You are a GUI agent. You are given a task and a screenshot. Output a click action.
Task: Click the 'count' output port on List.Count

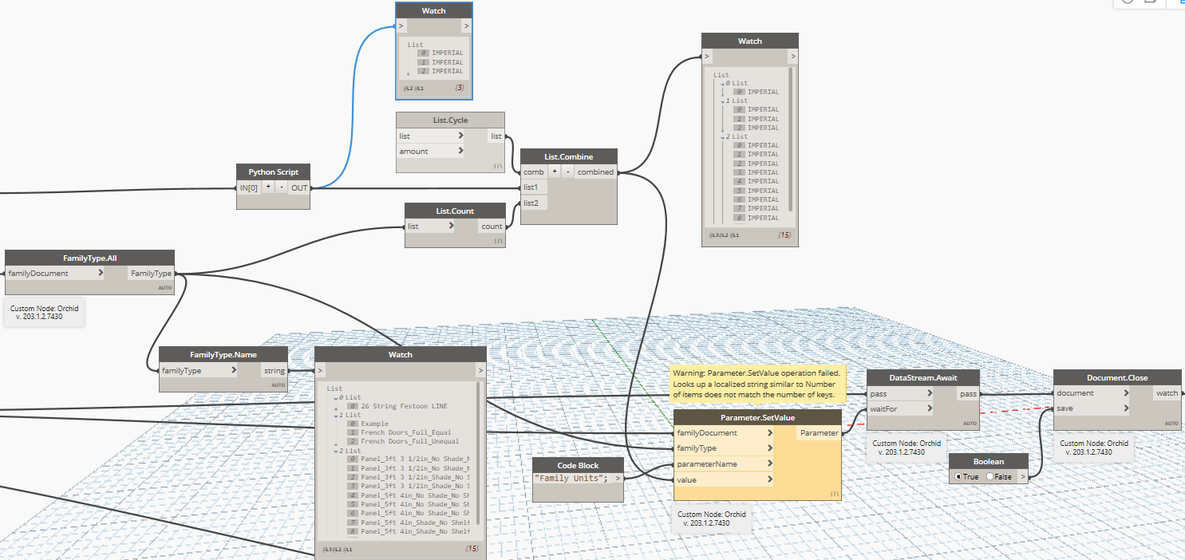[x=492, y=226]
